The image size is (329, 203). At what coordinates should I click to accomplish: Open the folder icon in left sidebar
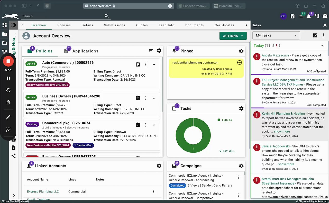4,43
